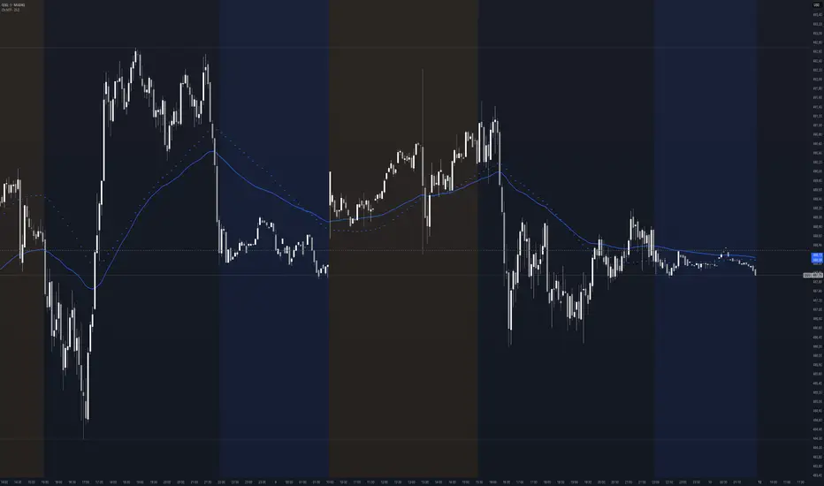Click the white last-price label on price axis
The height and width of the screenshot is (486, 824).
click(x=813, y=276)
